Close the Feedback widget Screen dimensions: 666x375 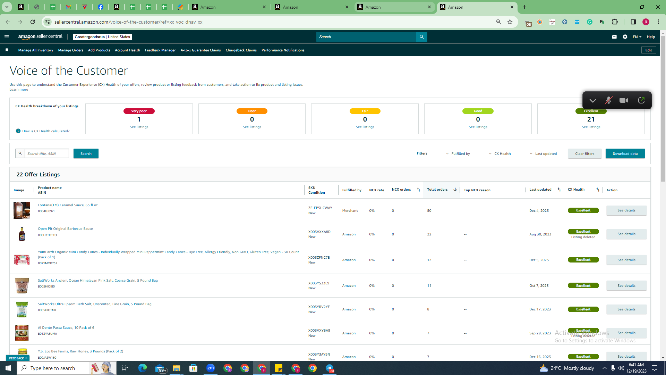(x=26, y=358)
